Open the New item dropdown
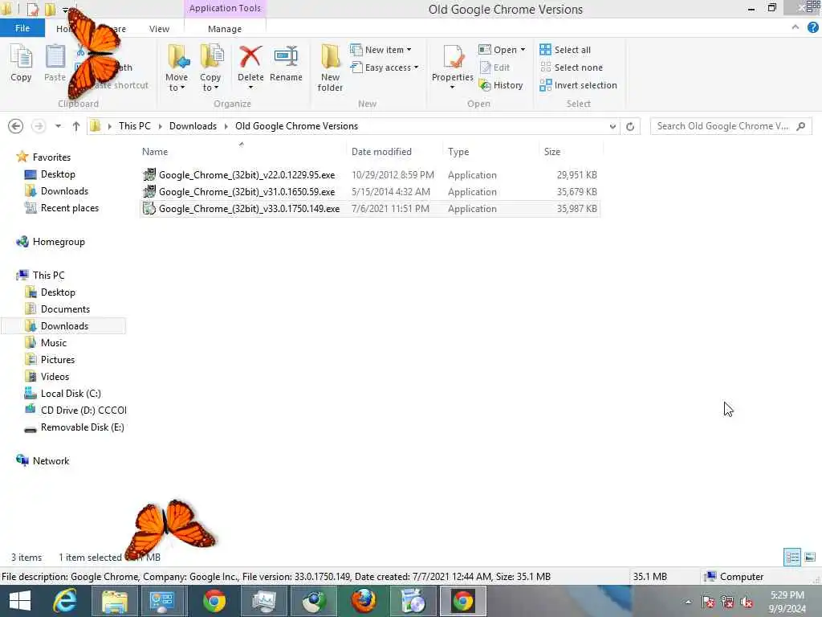Screen dimensions: 822x617 click(x=380, y=50)
